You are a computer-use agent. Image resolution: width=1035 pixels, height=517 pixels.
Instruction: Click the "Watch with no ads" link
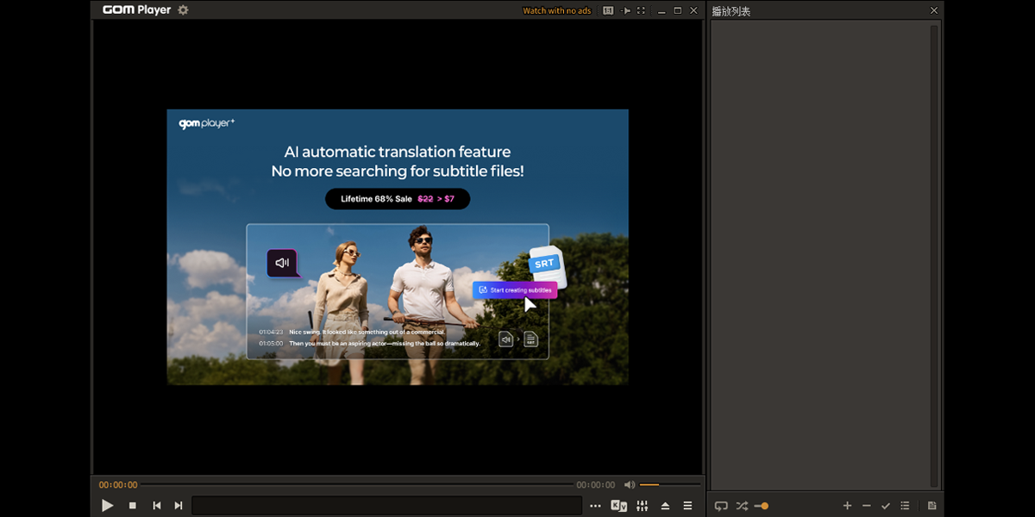[556, 11]
